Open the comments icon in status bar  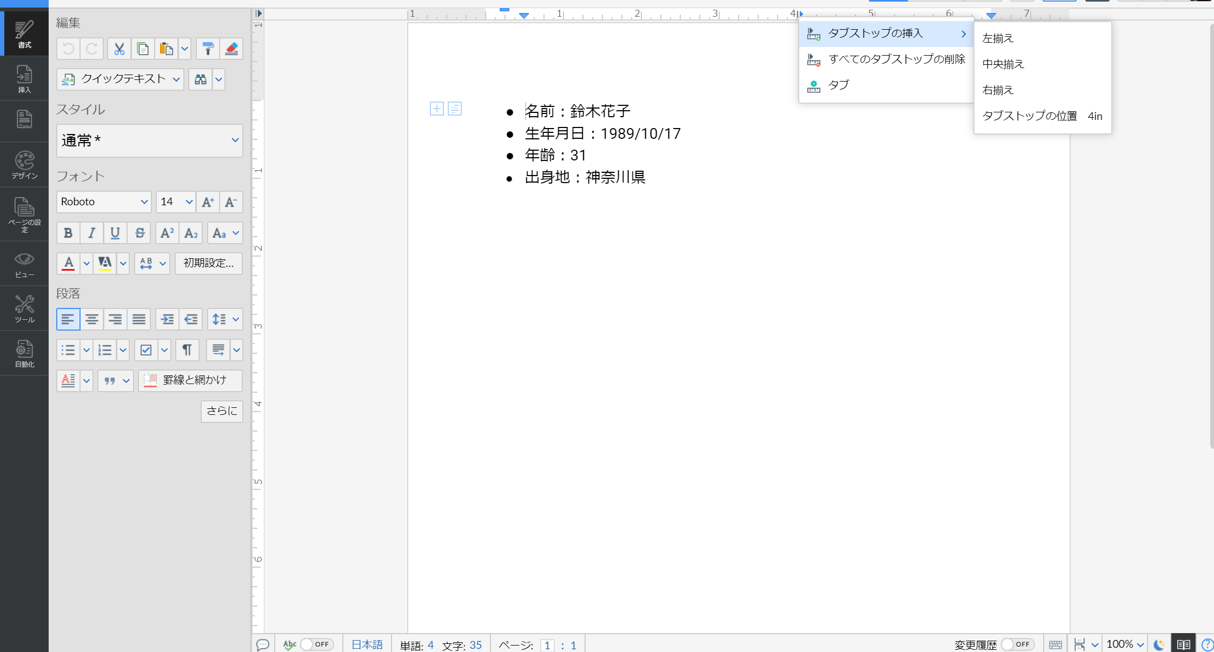point(263,644)
